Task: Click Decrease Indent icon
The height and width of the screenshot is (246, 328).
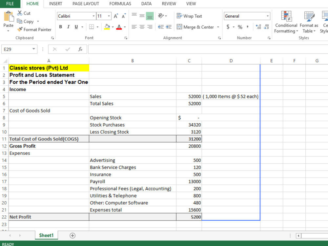Action: pos(161,27)
